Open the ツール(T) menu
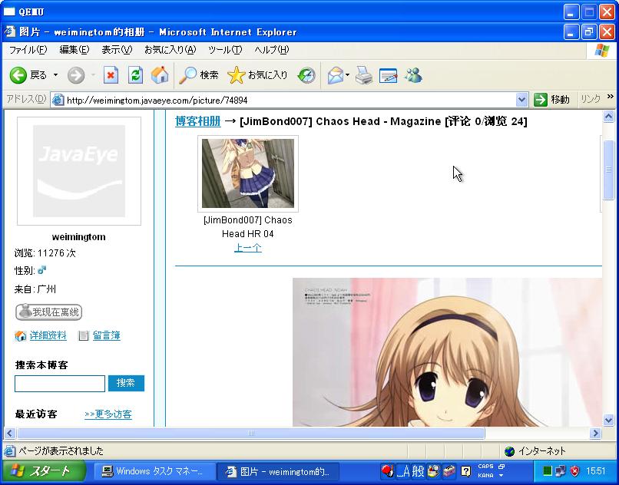 (225, 50)
